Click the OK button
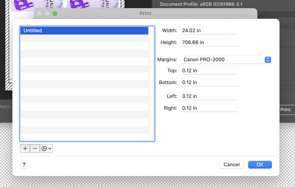The image size is (295, 187). 260,164
